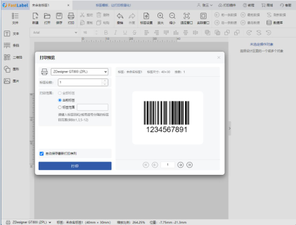
Task: Expand the right side panel arrow
Action: coord(230,128)
